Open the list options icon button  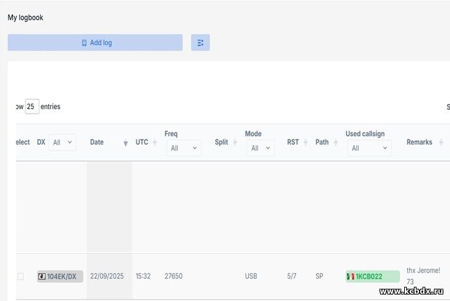(x=200, y=43)
